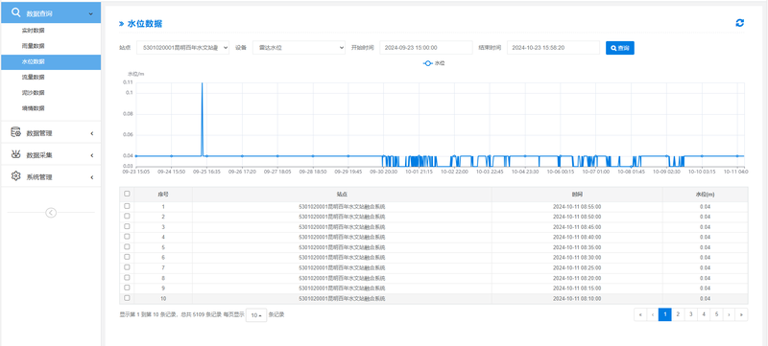Open the records-per-page dropdown showing 10

(256, 315)
